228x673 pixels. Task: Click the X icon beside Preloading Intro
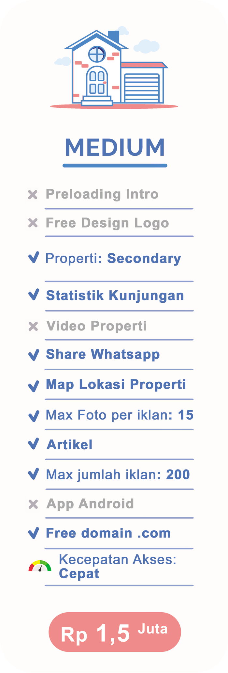click(x=33, y=195)
